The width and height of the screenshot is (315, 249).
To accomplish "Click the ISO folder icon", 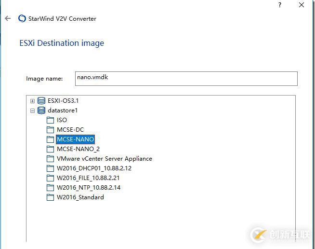I will 50,120.
